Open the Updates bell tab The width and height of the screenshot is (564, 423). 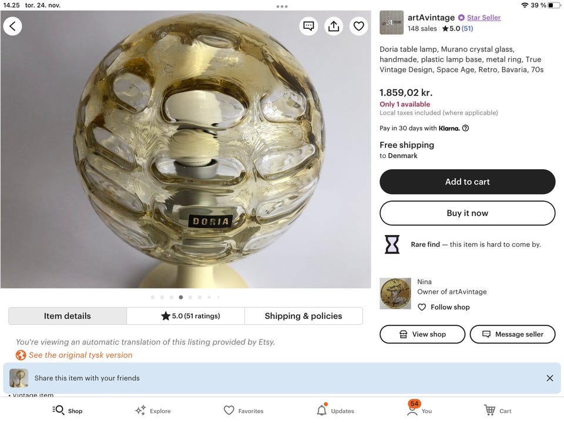(335, 410)
